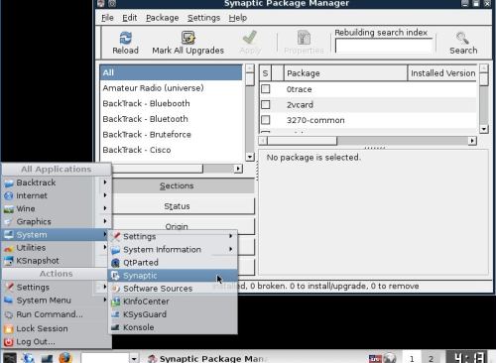Screen dimensions: 496x363
Task: Expand the Graphics submenu arrow
Action: point(105,221)
